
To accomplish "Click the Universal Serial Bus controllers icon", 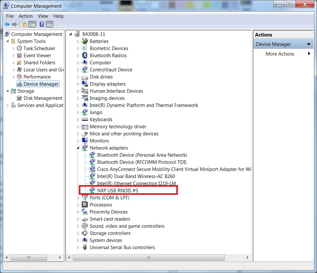I will [x=85, y=247].
